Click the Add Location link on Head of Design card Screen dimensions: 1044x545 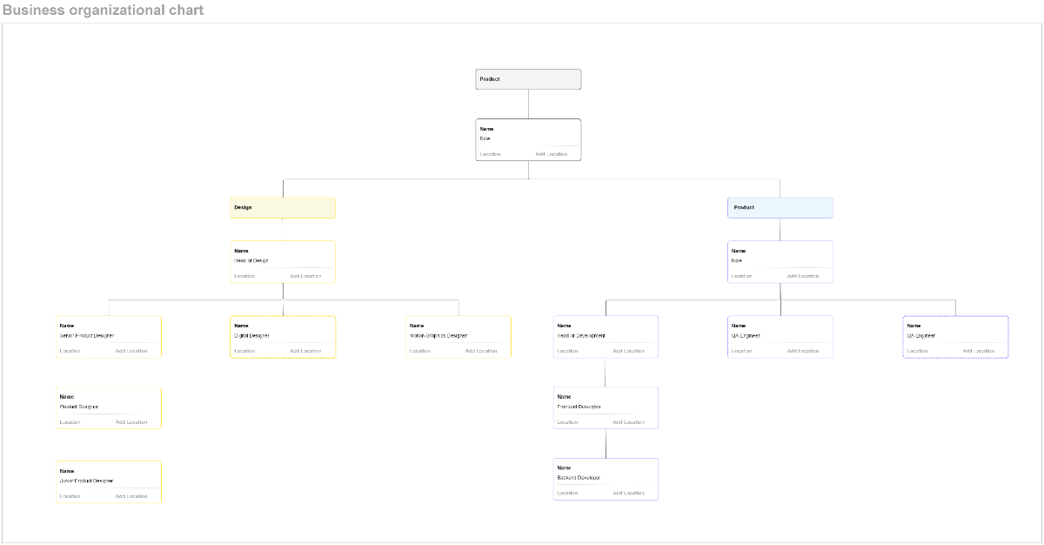[304, 276]
